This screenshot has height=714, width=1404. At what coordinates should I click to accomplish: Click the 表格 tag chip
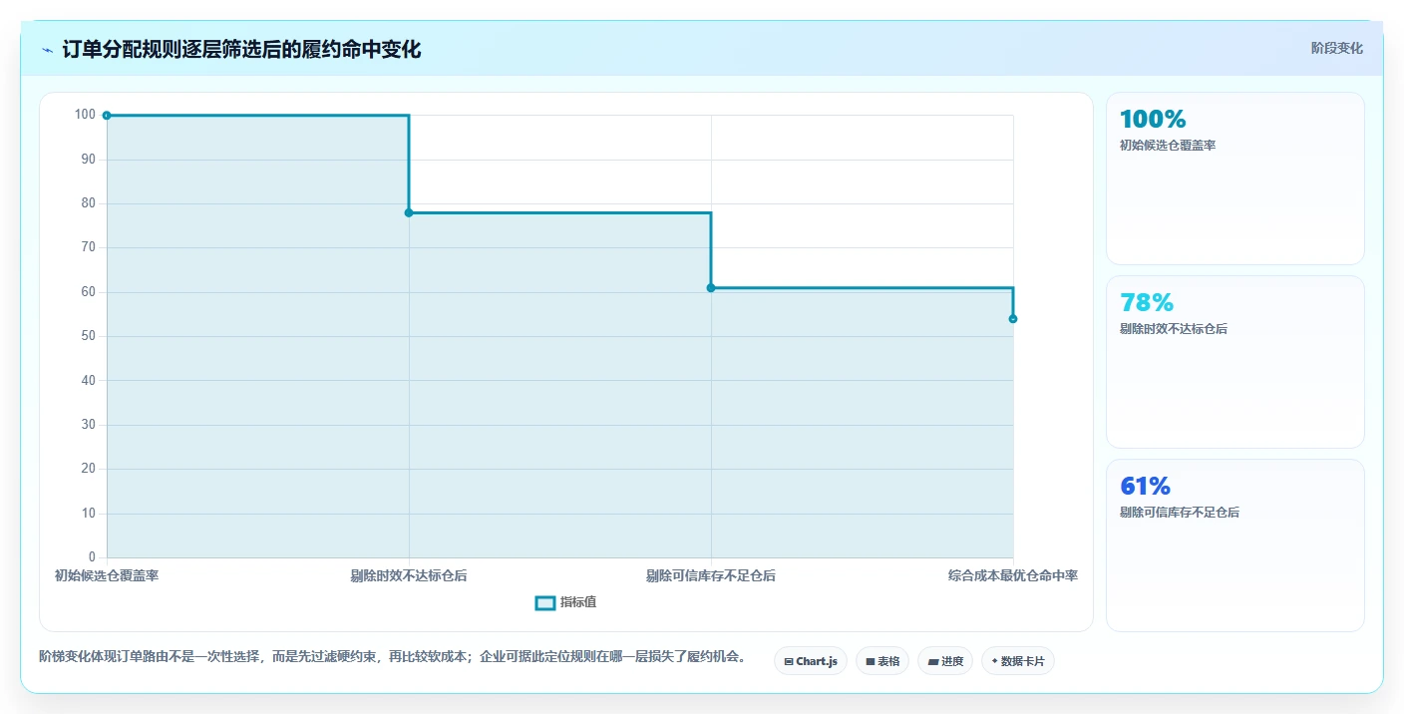[882, 661]
